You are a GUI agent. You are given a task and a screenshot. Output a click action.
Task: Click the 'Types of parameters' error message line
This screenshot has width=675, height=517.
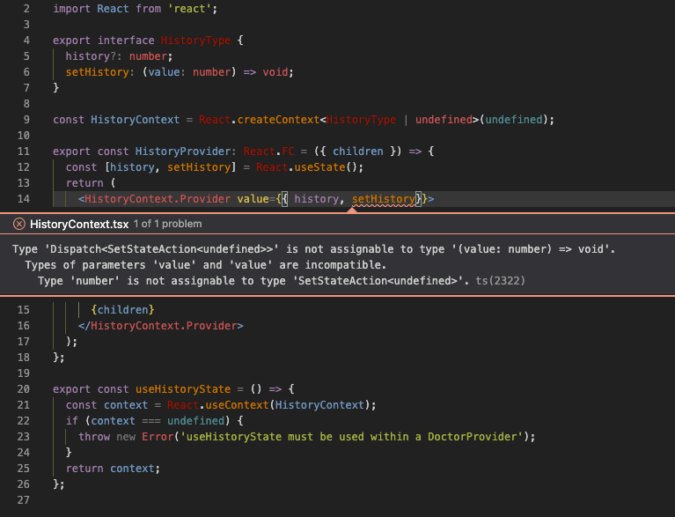[x=206, y=265]
